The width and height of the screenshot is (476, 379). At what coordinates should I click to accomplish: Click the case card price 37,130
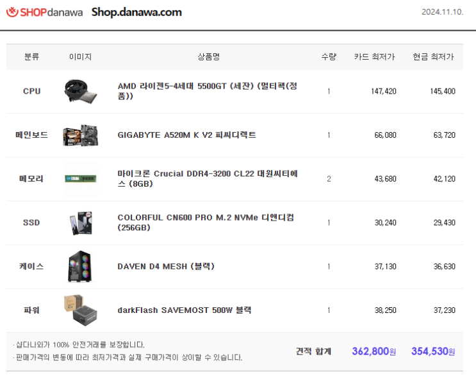385,266
